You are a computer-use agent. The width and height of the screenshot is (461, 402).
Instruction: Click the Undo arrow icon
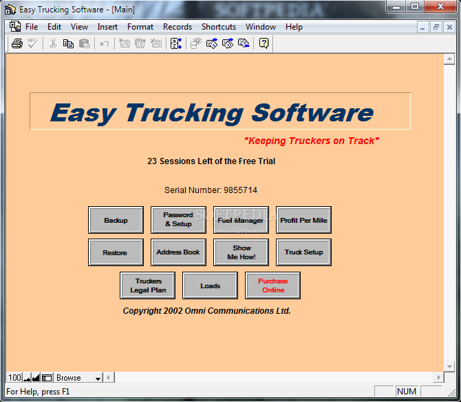coord(105,44)
